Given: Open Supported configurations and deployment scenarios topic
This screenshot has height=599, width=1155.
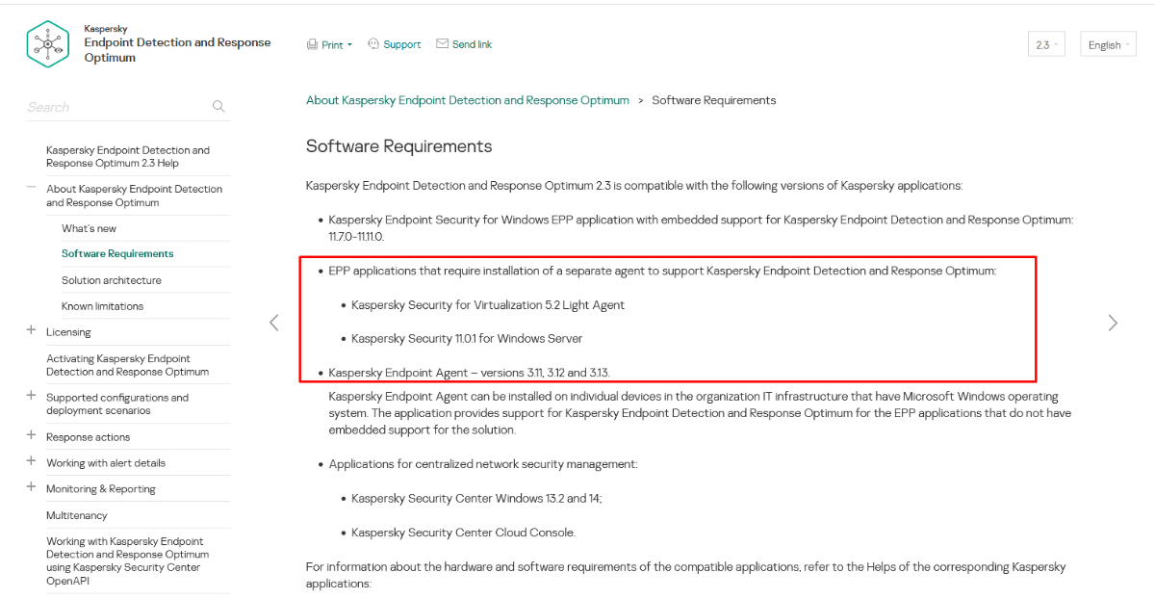Looking at the screenshot, I should (x=117, y=404).
